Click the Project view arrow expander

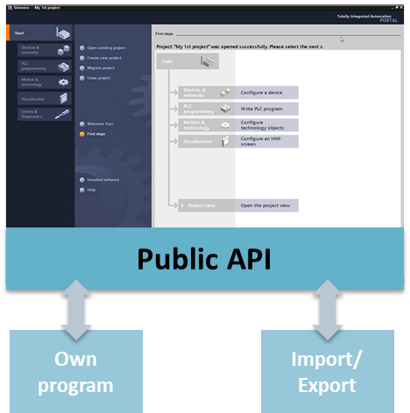click(182, 206)
